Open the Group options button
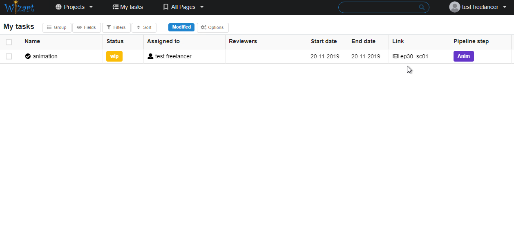 pyautogui.click(x=57, y=27)
